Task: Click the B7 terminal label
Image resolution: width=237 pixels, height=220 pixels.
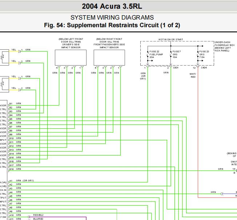Action: (x=11, y=127)
